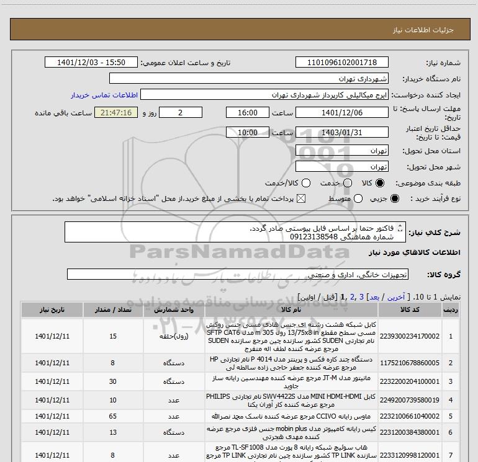Viewport: 478px width, 462px height.
Task: Click the تعداد / مقدار column header
Action: [x=113, y=309]
